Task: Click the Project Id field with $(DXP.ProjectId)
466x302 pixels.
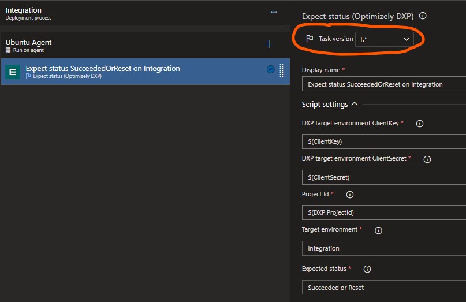Action: (384, 212)
